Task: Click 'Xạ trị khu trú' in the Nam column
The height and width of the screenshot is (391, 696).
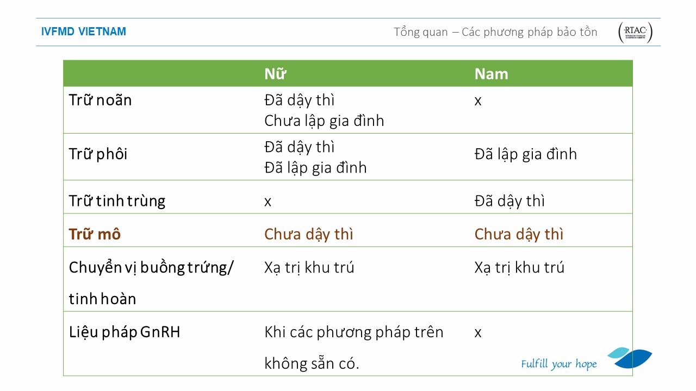Action: [x=519, y=267]
